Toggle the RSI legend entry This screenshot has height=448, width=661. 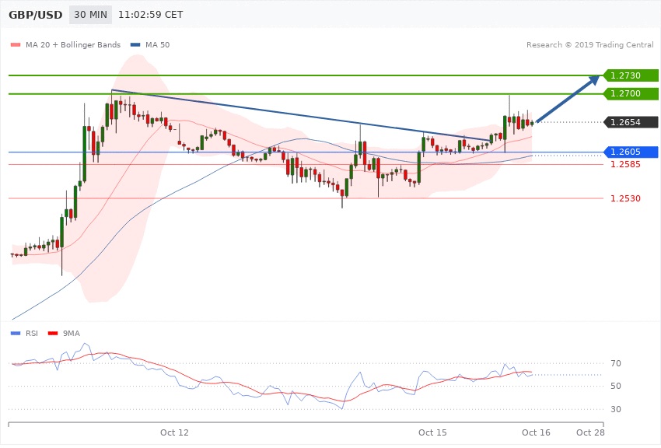[x=30, y=333]
